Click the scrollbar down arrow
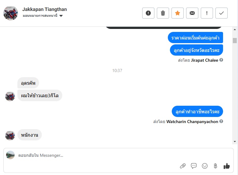 coord(235,142)
